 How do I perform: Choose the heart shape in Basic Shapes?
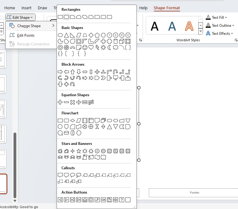91,47
